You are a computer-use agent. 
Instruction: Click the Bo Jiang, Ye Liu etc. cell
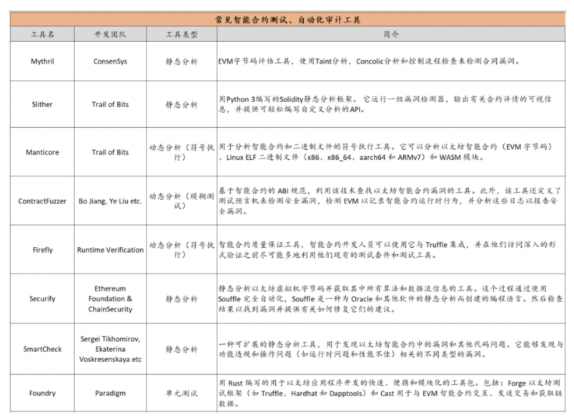(x=110, y=201)
